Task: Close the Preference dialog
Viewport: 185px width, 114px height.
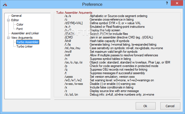Action: pos(177,3)
